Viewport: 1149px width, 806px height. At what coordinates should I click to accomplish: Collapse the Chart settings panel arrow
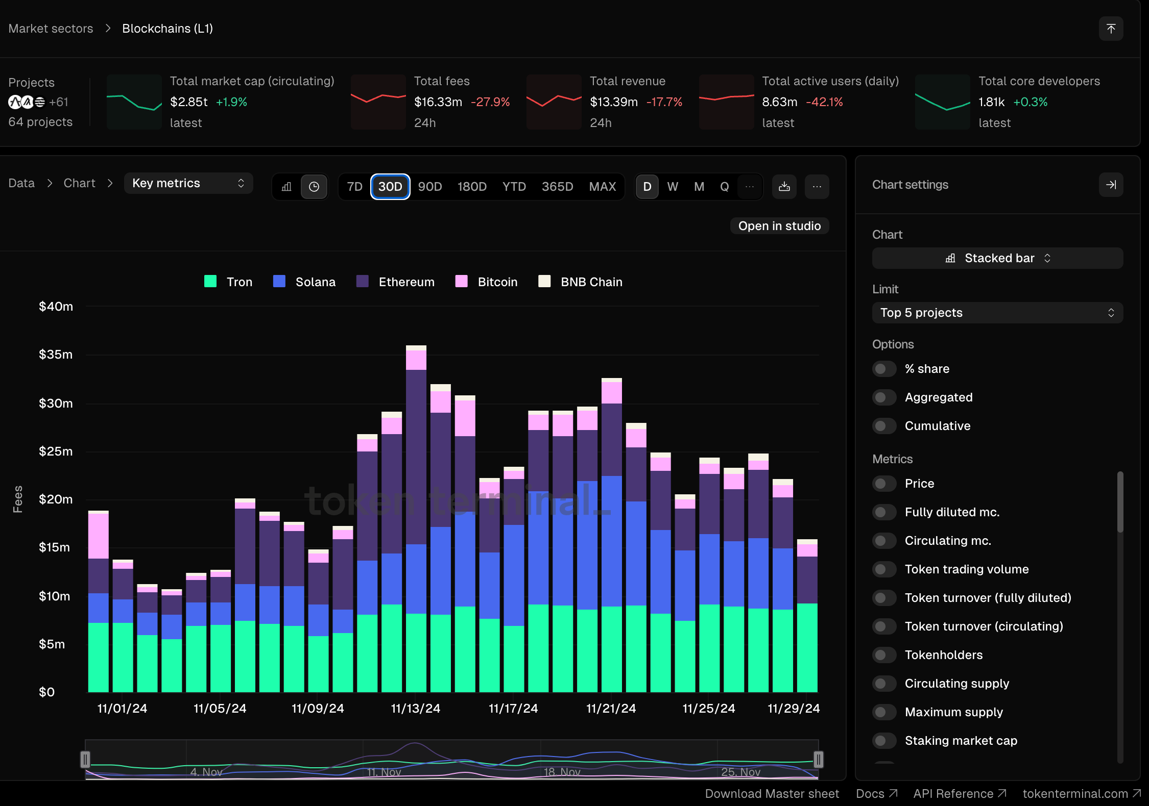1111,185
